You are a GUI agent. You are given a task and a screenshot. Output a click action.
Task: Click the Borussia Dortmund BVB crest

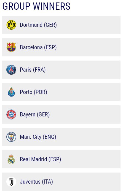(x=11, y=25)
